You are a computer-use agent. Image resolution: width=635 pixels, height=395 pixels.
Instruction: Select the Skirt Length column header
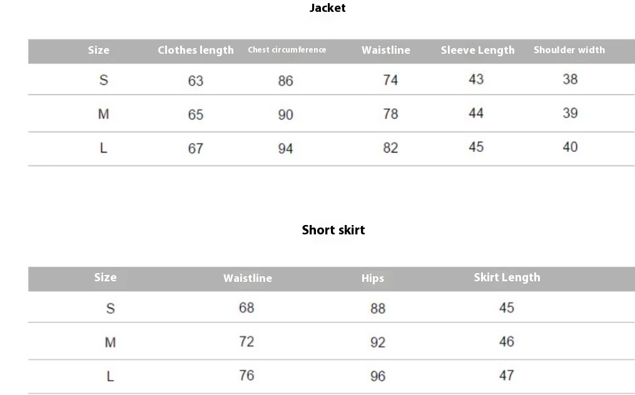coord(507,277)
